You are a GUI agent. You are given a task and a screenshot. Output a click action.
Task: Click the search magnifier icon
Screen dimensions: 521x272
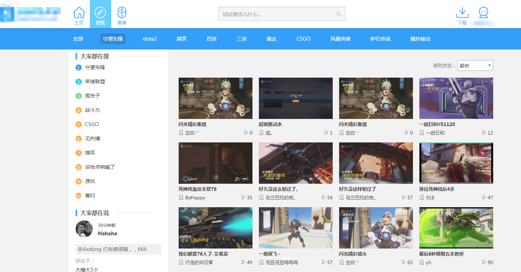tap(338, 14)
